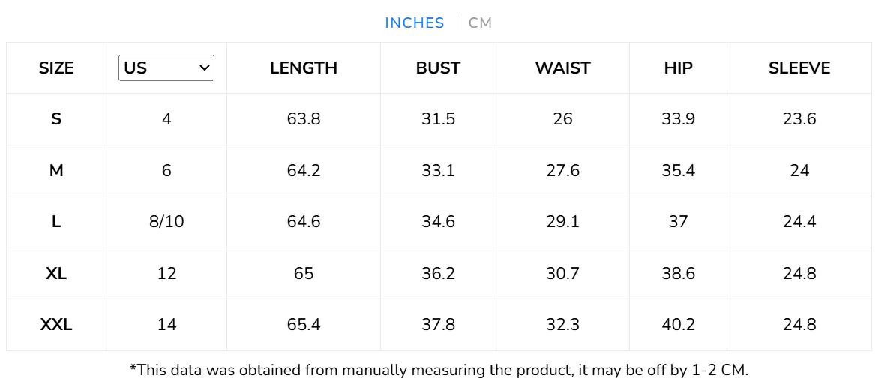Image resolution: width=875 pixels, height=387 pixels.
Task: Click the 38.6 hip value for XL
Action: click(678, 274)
